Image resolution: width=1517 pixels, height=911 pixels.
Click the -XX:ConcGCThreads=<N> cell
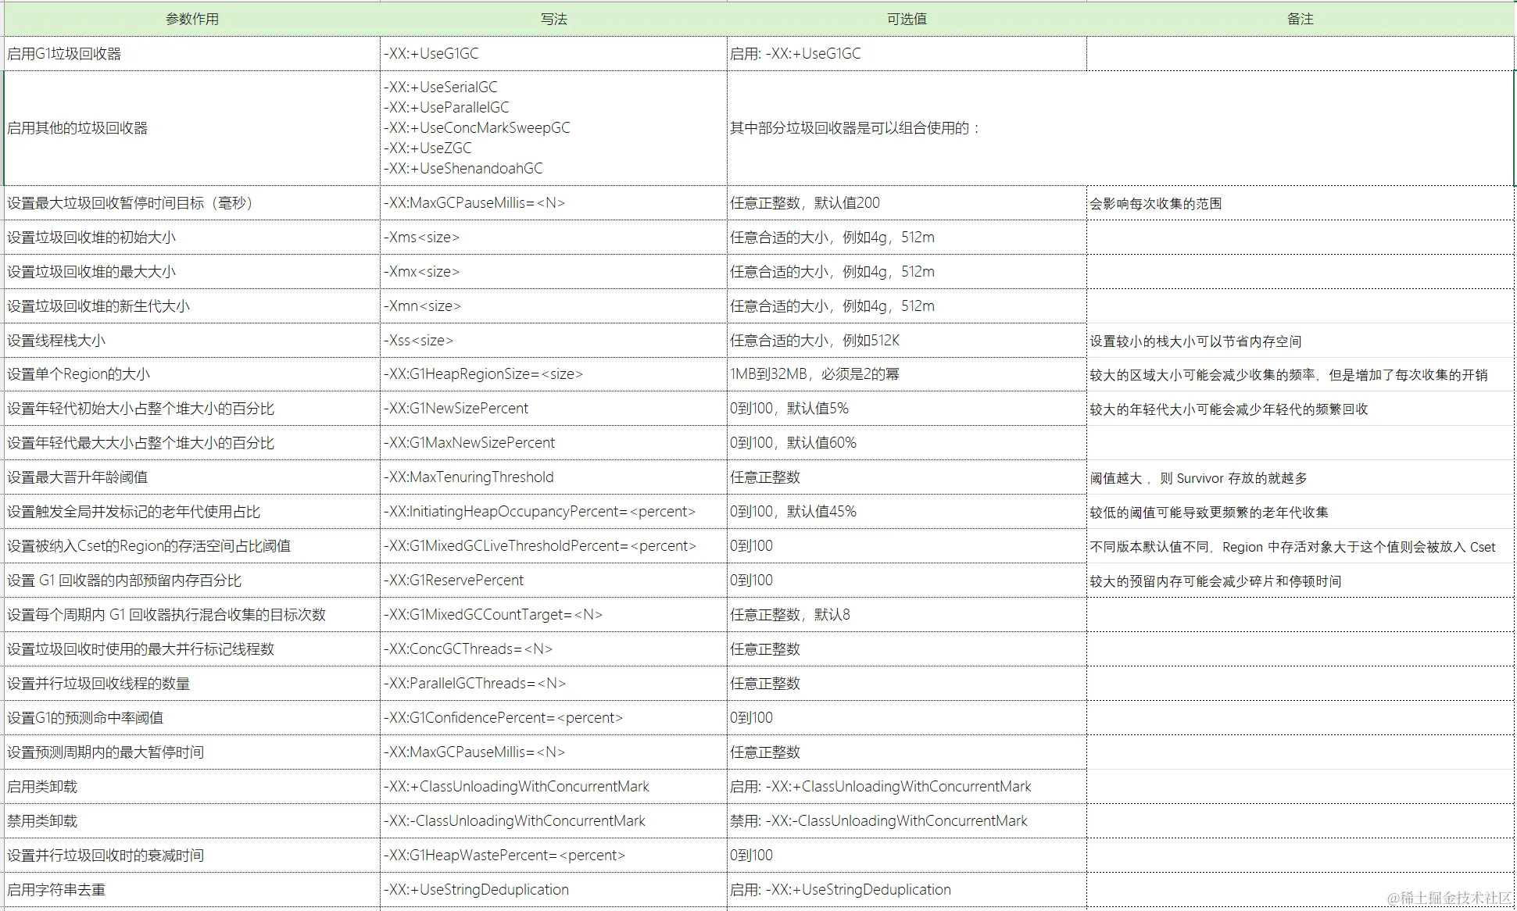(x=468, y=649)
